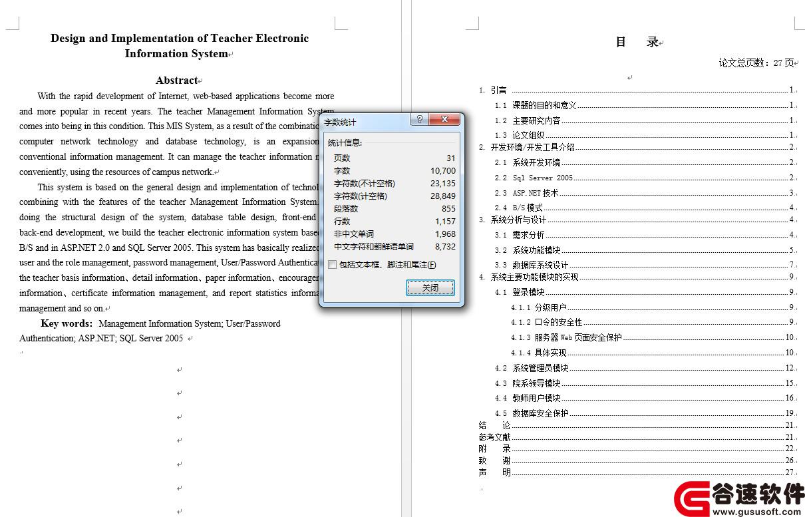Image resolution: width=805 pixels, height=517 pixels.
Task: Select the 页数 31 row
Action: pos(395,158)
